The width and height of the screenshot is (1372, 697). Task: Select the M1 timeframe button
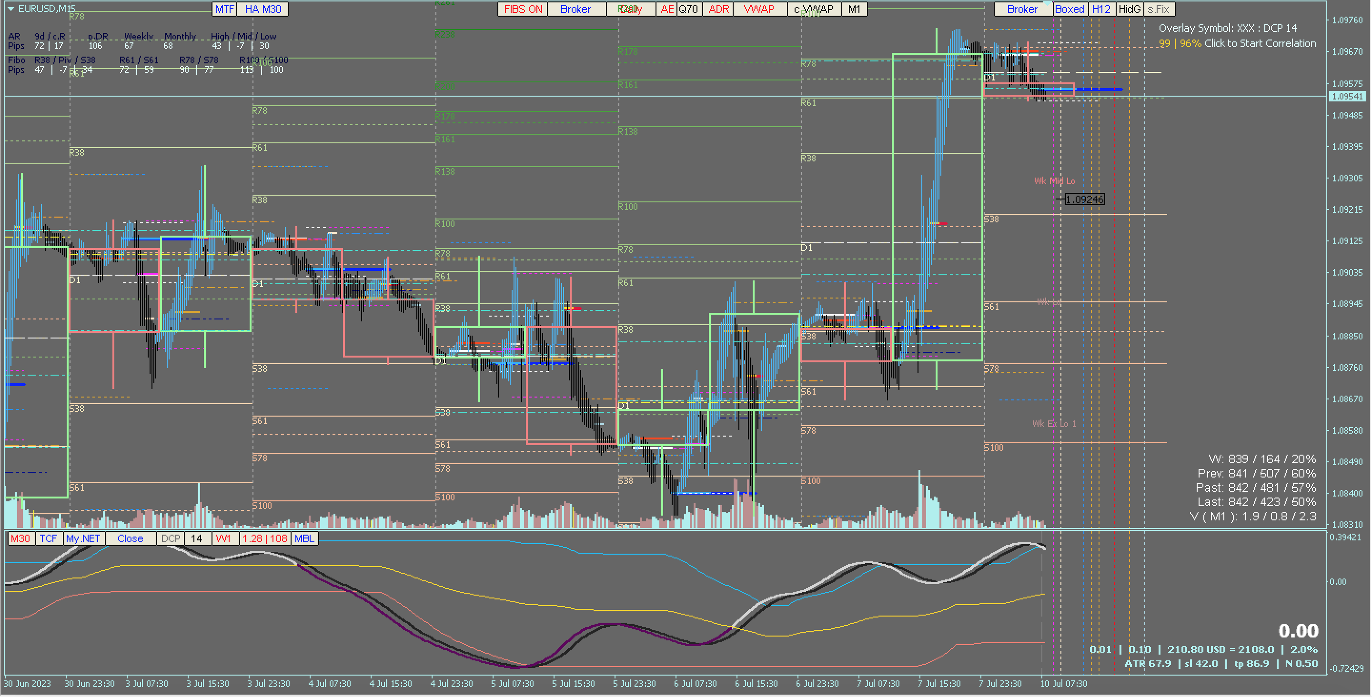coord(854,9)
